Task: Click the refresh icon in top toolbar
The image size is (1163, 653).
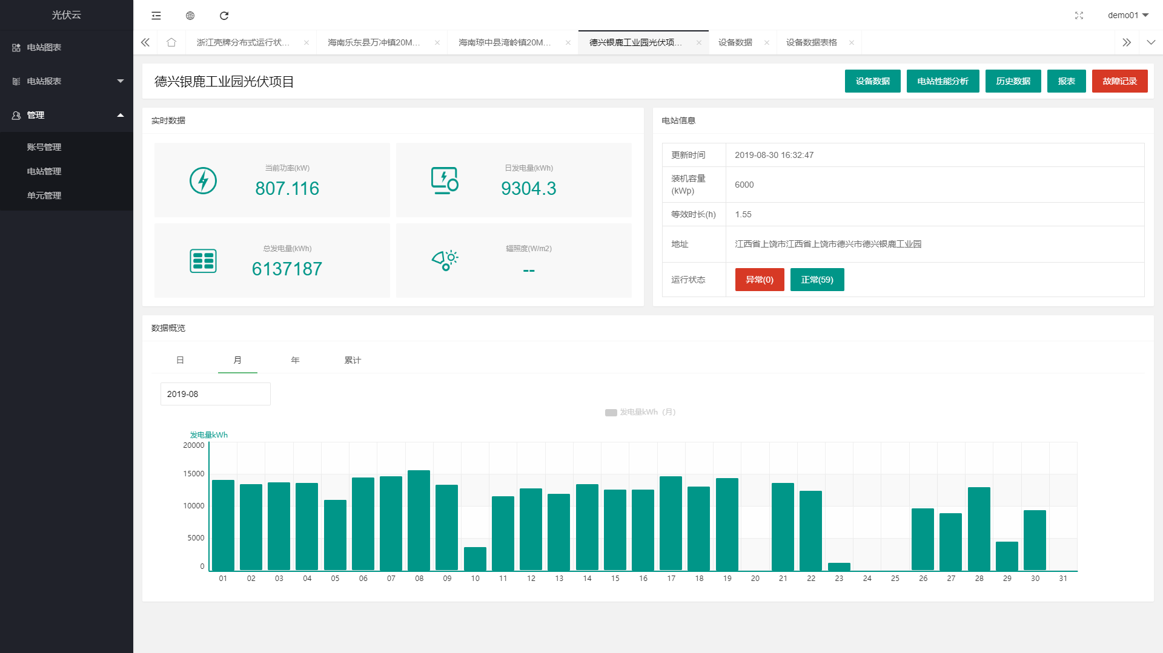Action: pyautogui.click(x=224, y=16)
